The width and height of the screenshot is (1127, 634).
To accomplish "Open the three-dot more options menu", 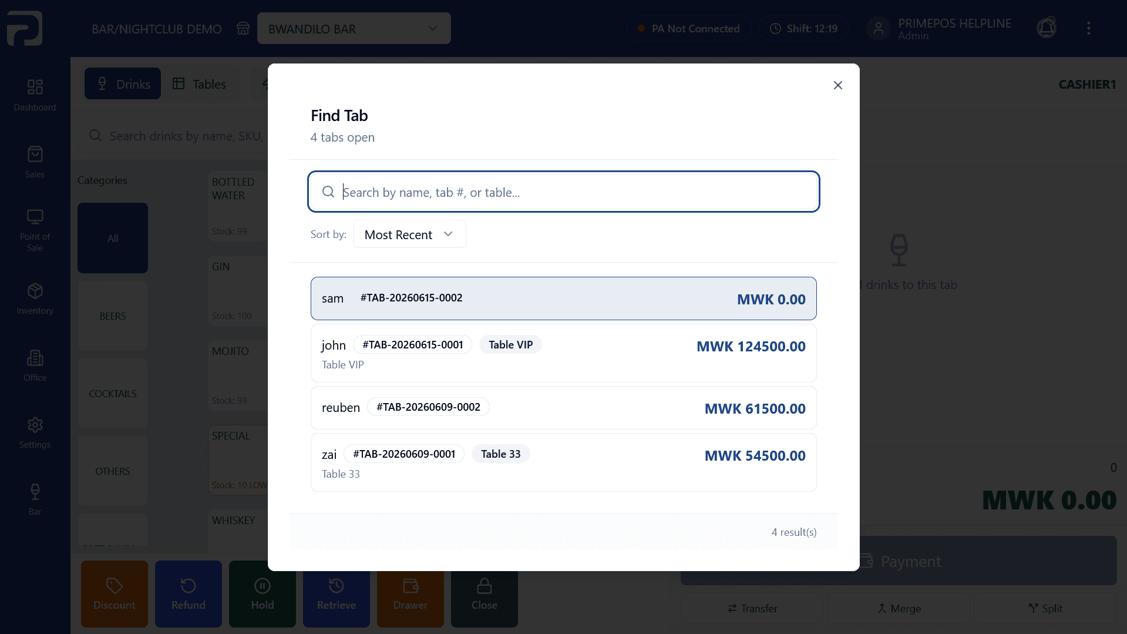I will pyautogui.click(x=1088, y=28).
